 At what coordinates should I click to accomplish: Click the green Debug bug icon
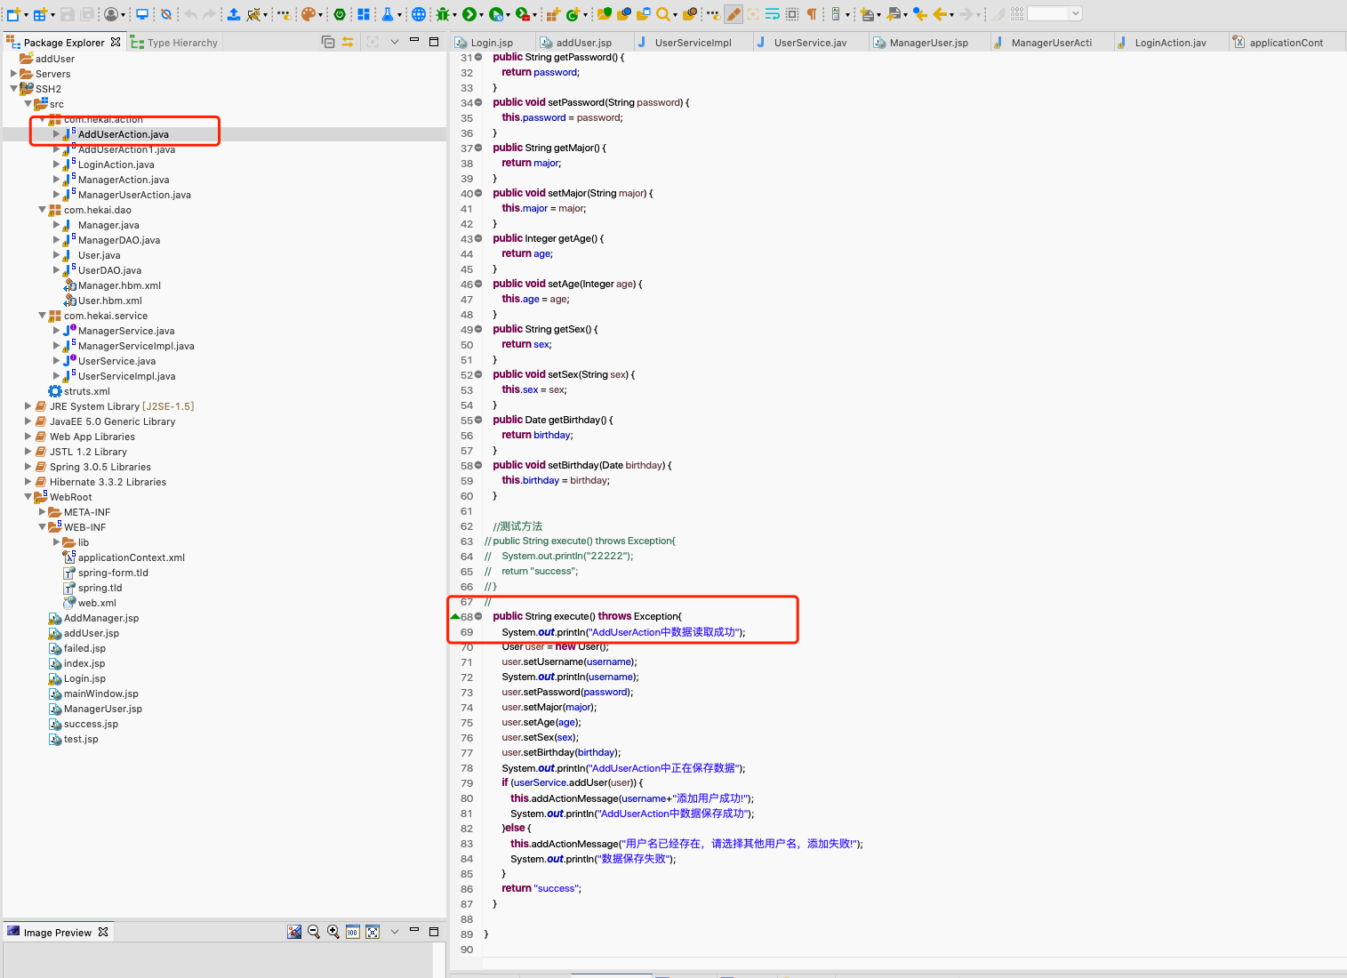[443, 13]
